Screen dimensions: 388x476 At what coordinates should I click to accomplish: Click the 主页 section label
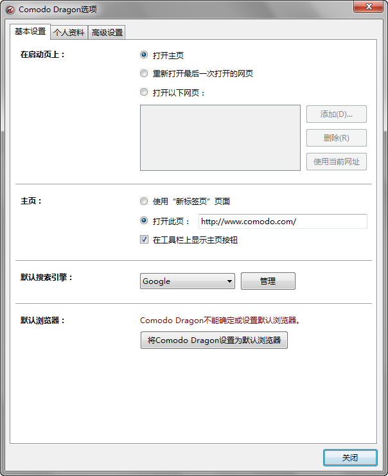point(31,201)
